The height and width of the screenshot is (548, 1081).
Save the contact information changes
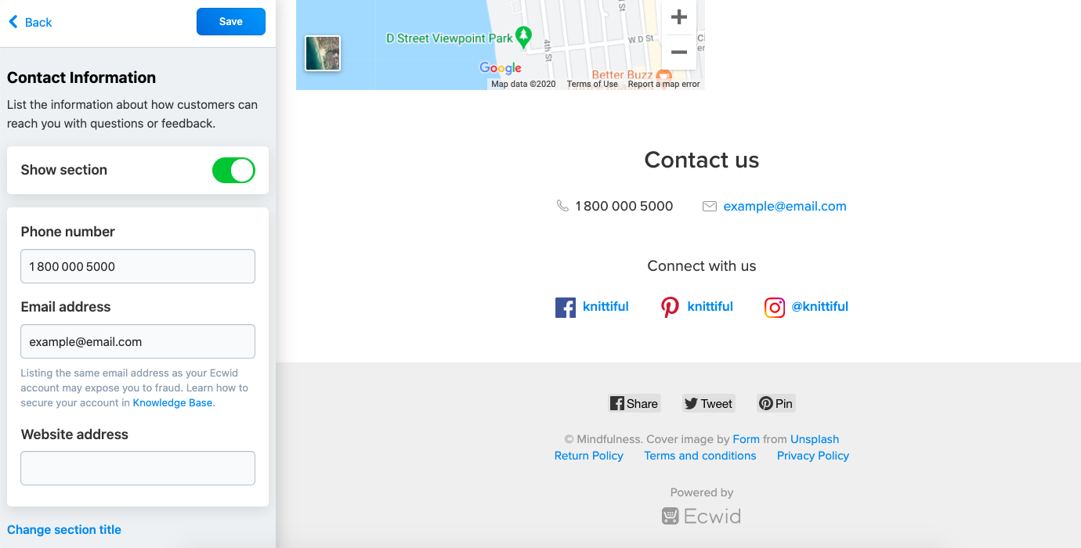(x=231, y=22)
